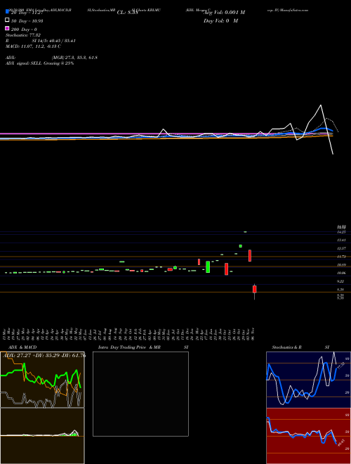Click the blue stochastics chart panel
351x464 pixels.
(x=308, y=380)
